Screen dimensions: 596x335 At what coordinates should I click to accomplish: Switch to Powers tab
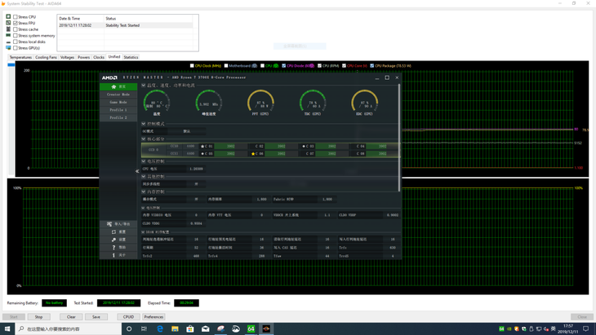[x=83, y=57]
